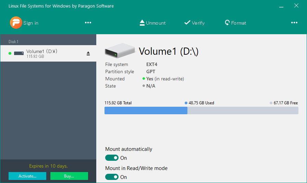This screenshot has width=307, height=183.
Task: Click the large drive image beside Volume1 title
Action: pos(120,51)
